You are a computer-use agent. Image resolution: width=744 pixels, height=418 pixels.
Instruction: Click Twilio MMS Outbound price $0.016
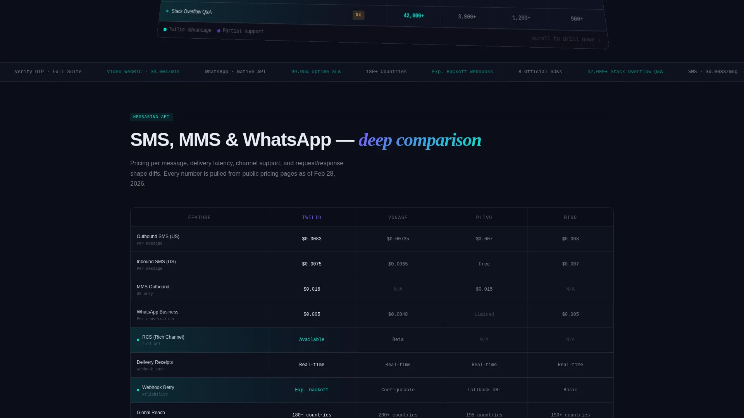click(312, 289)
